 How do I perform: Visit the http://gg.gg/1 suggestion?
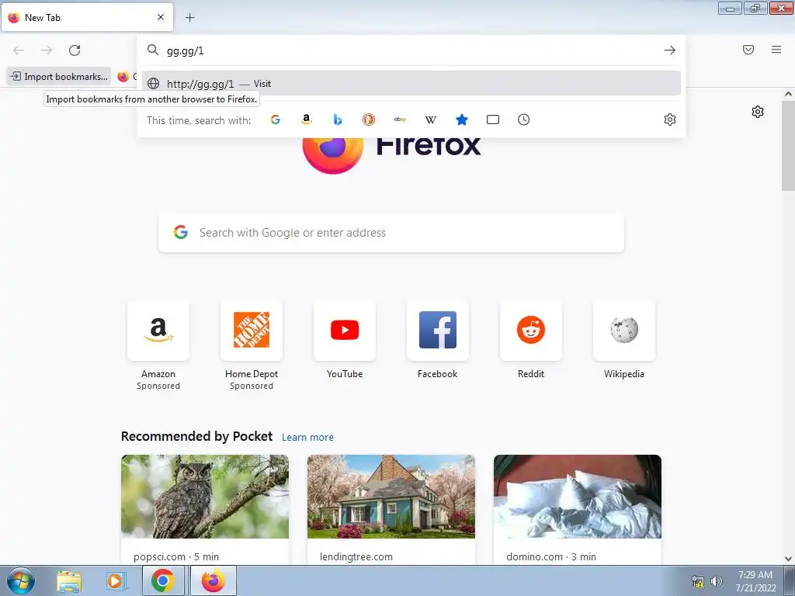pyautogui.click(x=411, y=84)
